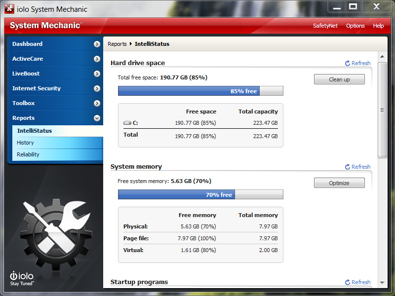Collapse the Reports section arrow
This screenshot has height=296, width=395.
97,118
